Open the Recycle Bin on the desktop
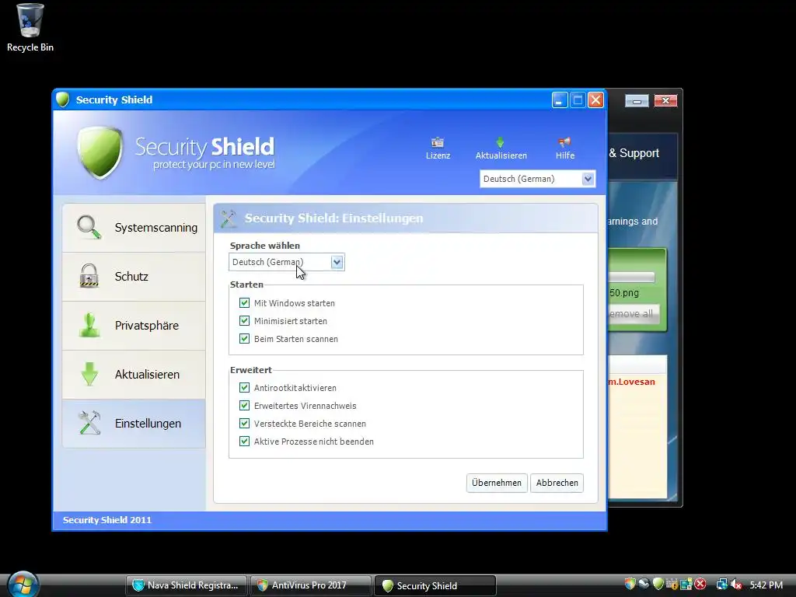The image size is (796, 597). 30,28
